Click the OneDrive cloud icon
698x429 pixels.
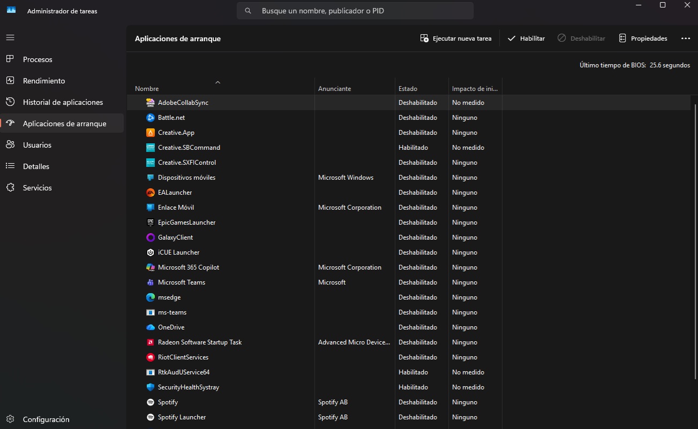(150, 327)
